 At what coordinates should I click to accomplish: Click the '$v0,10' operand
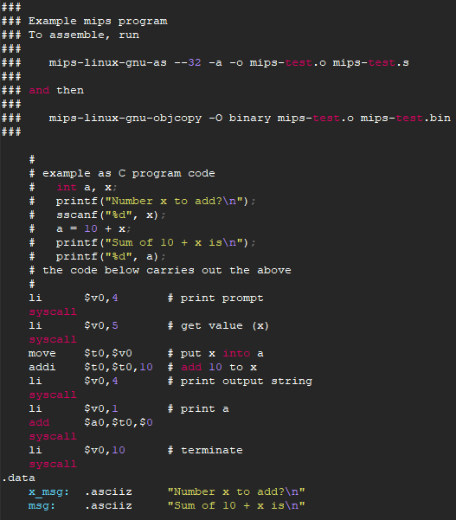[105, 450]
